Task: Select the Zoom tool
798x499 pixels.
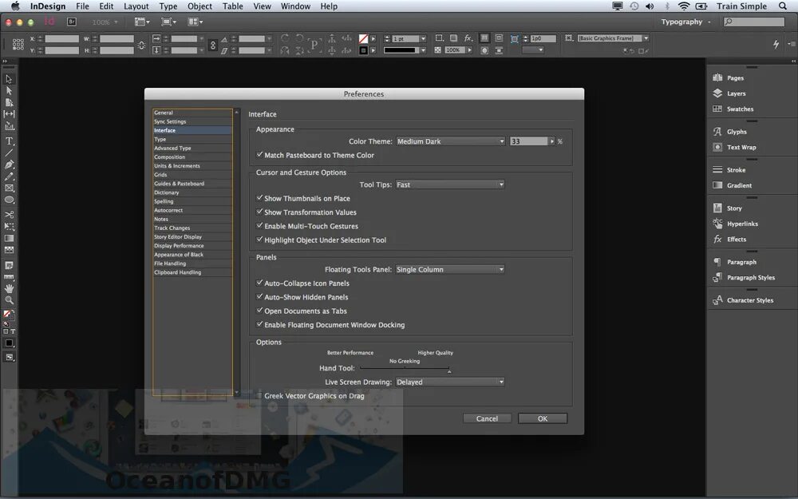Action: (x=9, y=300)
